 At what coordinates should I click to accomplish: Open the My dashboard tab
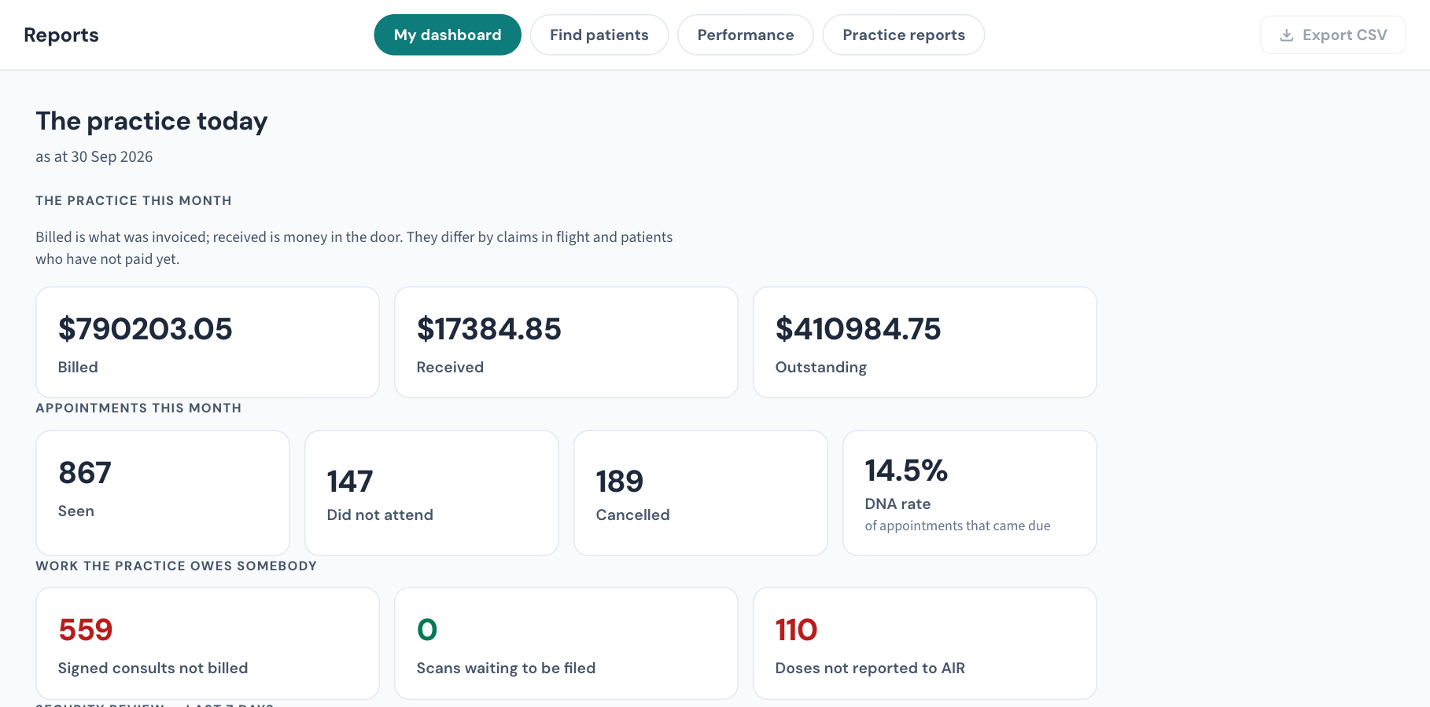448,35
